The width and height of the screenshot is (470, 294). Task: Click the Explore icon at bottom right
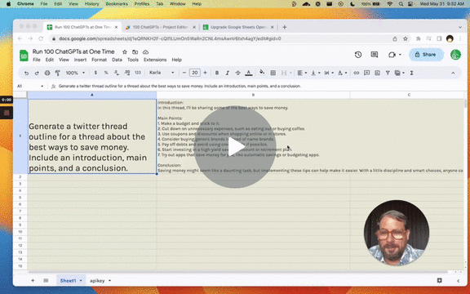[440, 280]
